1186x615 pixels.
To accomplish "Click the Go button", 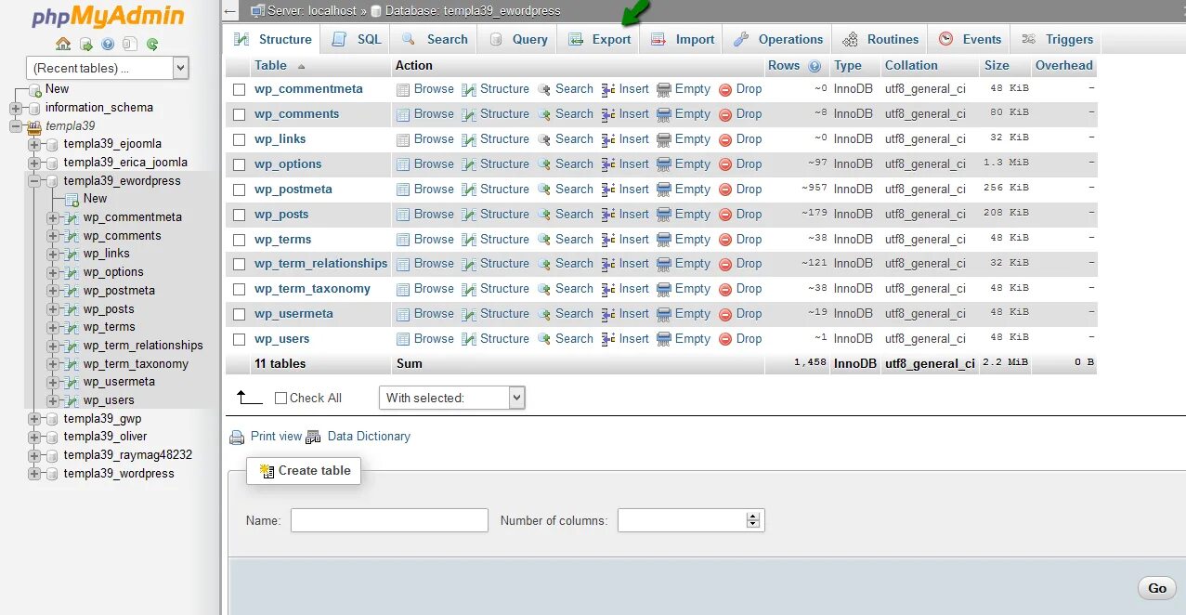I will (1157, 588).
